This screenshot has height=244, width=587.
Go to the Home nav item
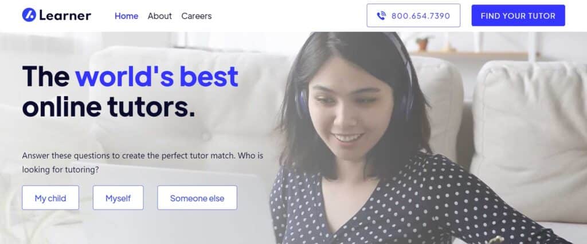126,16
